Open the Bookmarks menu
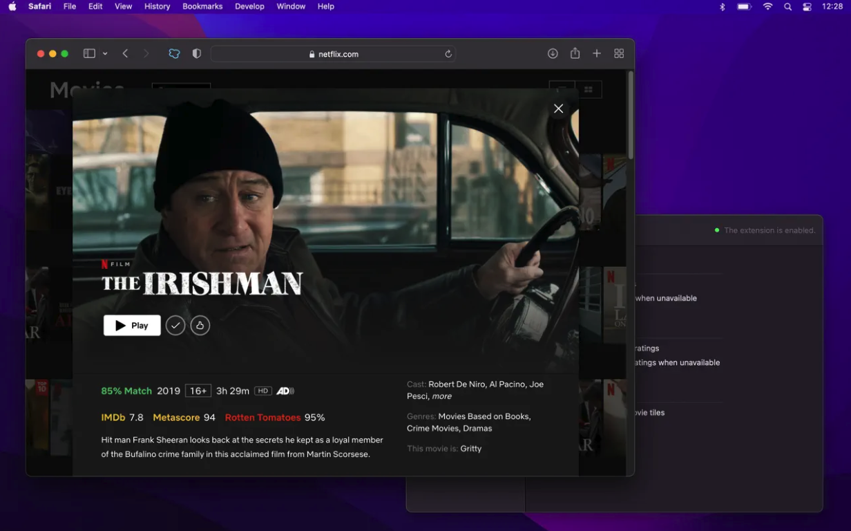The height and width of the screenshot is (531, 851). [202, 6]
